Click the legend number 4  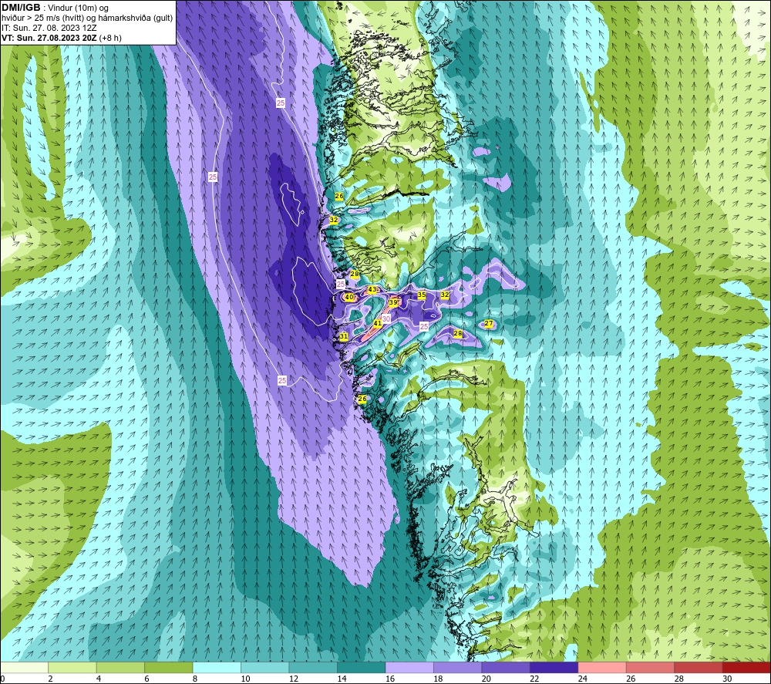click(x=99, y=679)
